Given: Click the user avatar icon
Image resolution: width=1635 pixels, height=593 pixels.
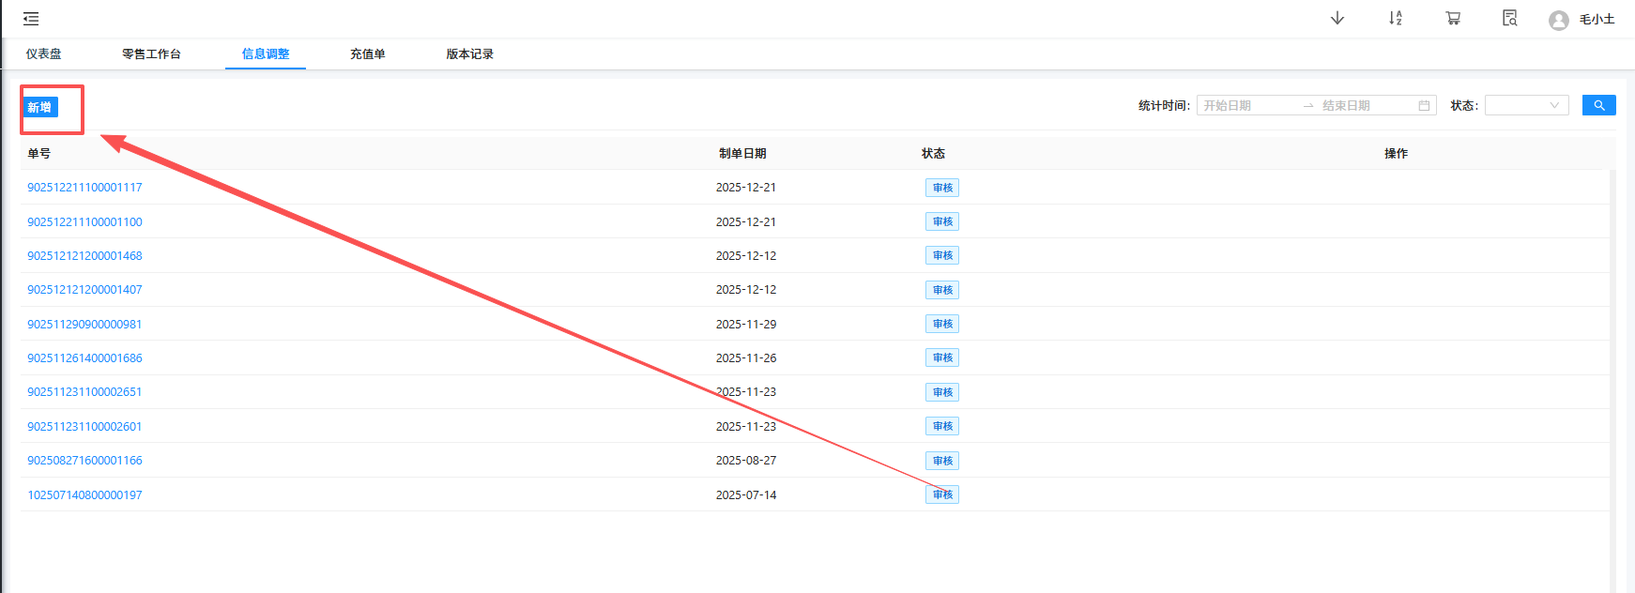Looking at the screenshot, I should 1558,20.
